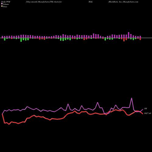Click the purple Volume legend swatch

(2, 4)
